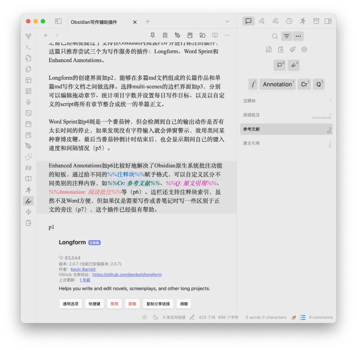Image resolution: width=357 pixels, height=350 pixels.
Task: Click the file-audio icon in the annotations panel
Action: click(269, 50)
